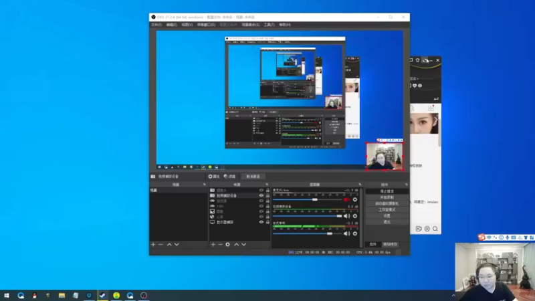Unmute the 麦克风/Aux channel red speaker icon
This screenshot has height=301, width=535.
[346, 199]
